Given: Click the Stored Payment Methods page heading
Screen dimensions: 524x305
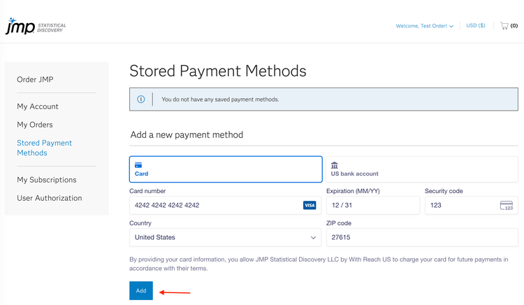Looking at the screenshot, I should click(218, 71).
